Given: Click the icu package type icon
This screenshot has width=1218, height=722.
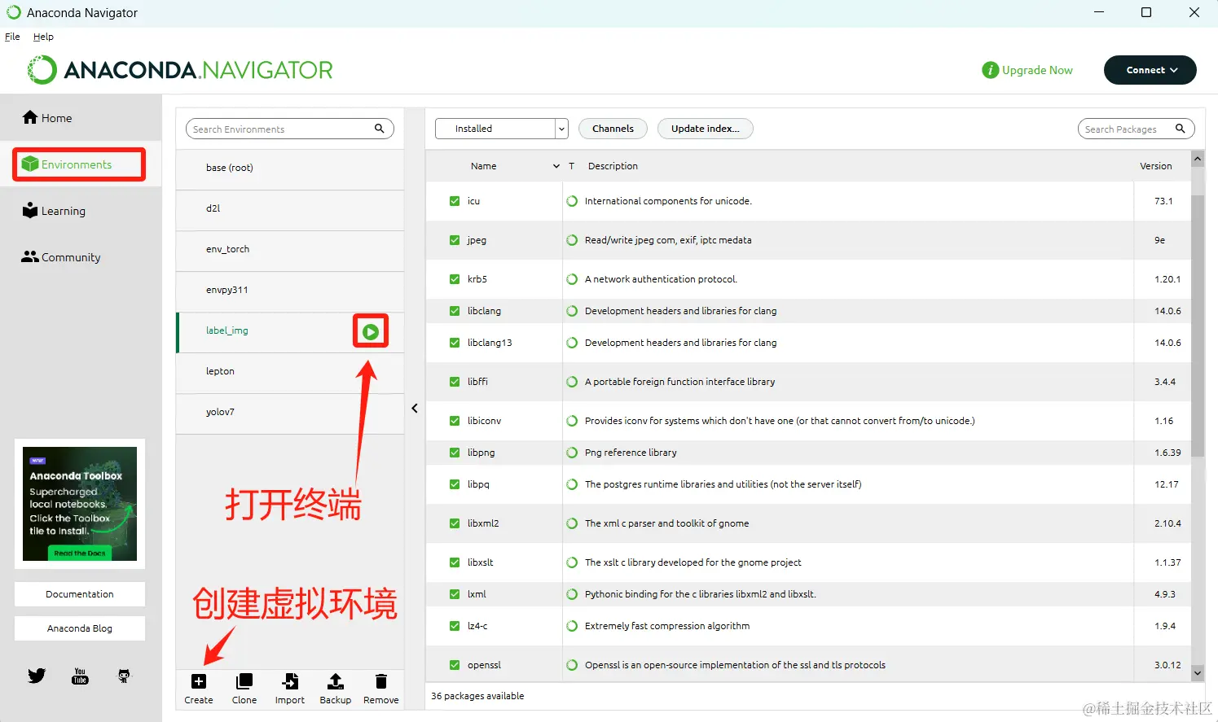Looking at the screenshot, I should coord(572,201).
